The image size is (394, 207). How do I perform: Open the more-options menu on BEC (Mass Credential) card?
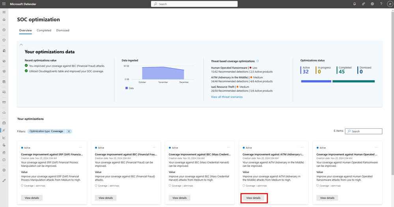coord(228,147)
